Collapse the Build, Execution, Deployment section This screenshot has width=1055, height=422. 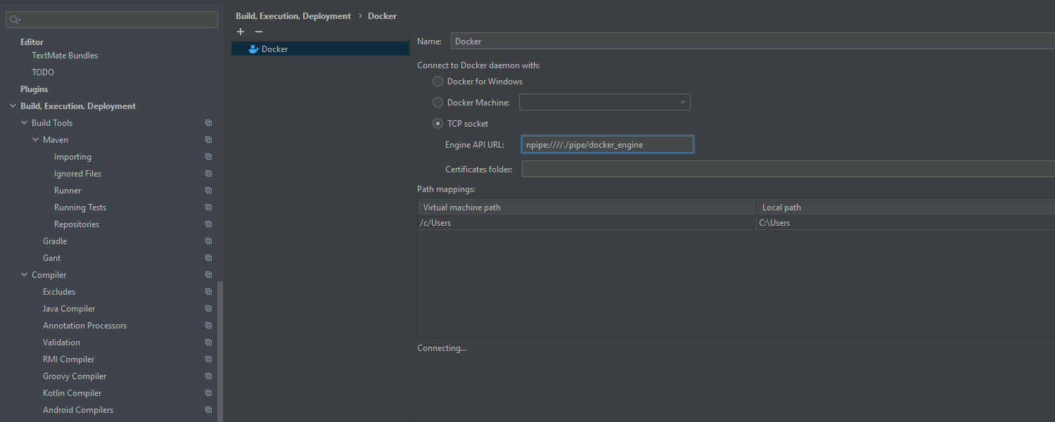pyautogui.click(x=13, y=106)
